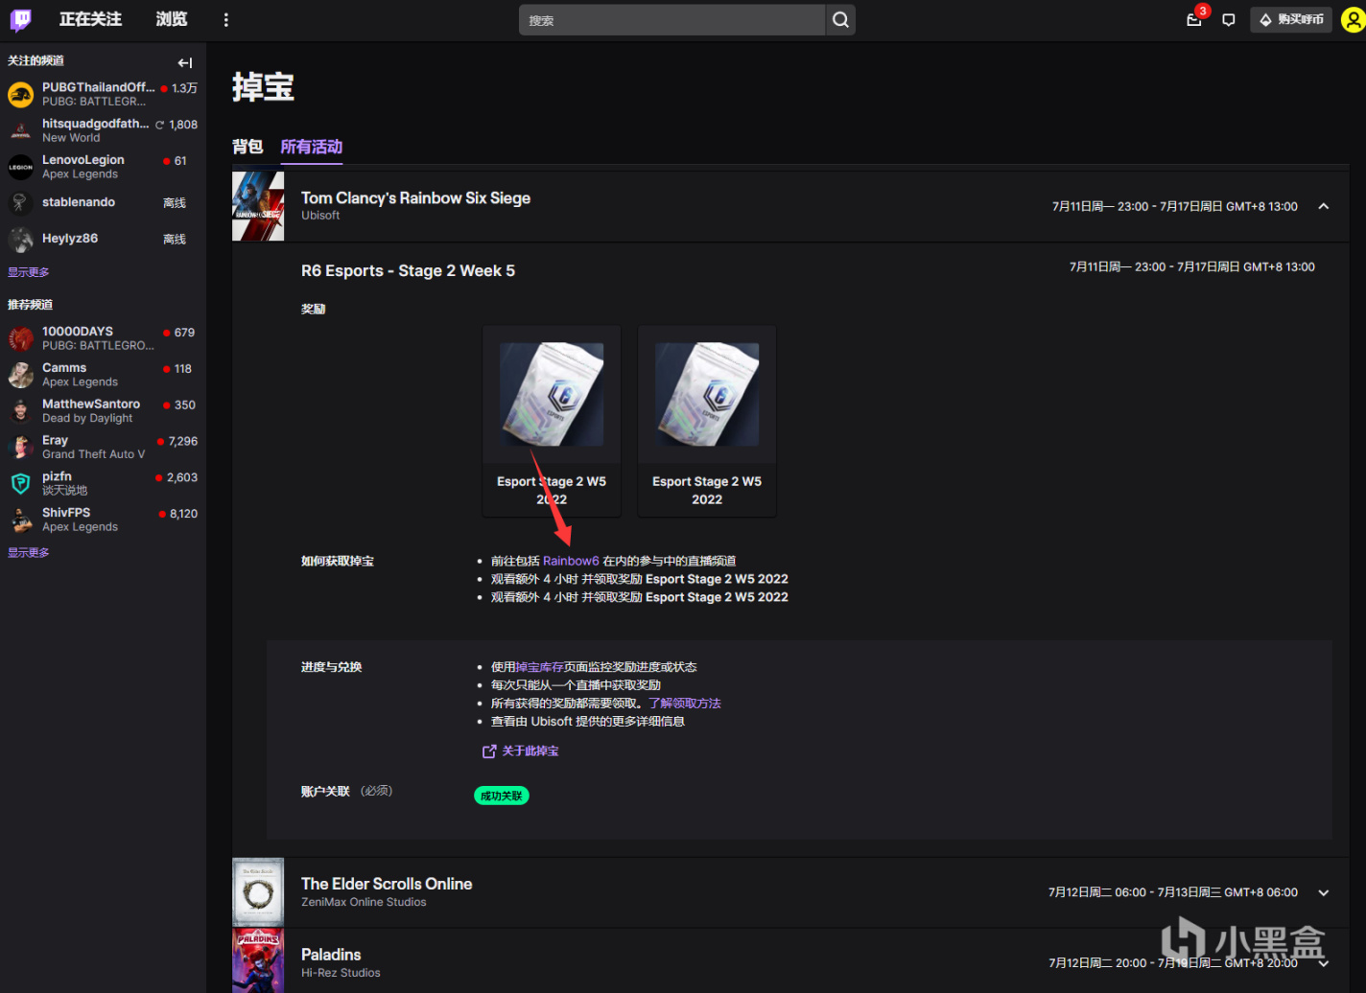Click hitsquadgodfather's New World game label

pyautogui.click(x=71, y=138)
